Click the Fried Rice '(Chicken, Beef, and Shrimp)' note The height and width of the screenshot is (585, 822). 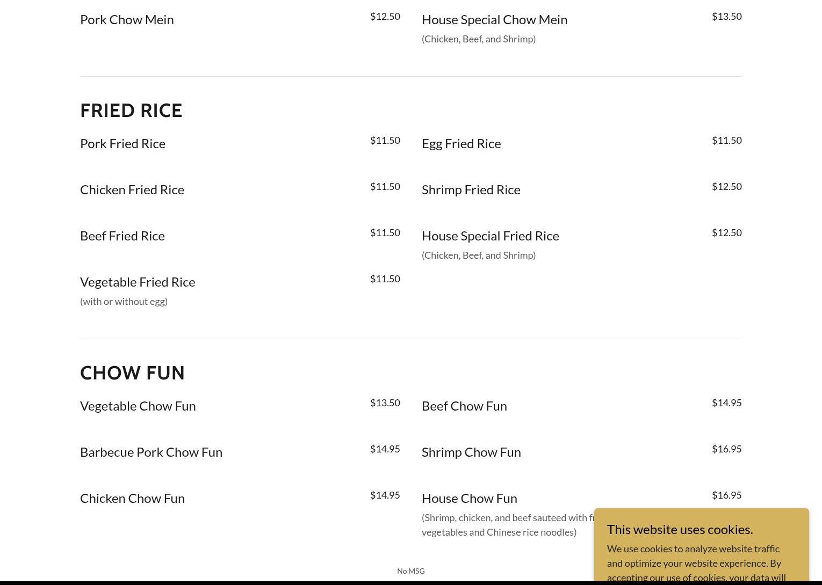point(479,255)
